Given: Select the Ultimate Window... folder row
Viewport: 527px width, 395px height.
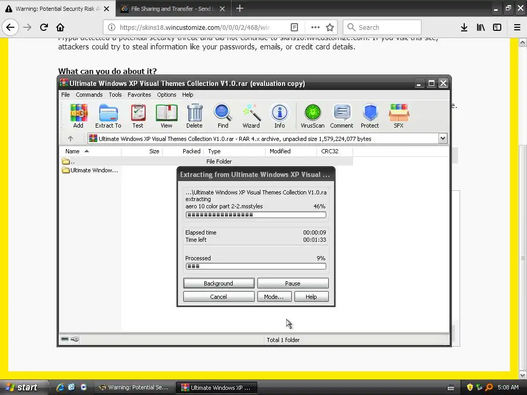Looking at the screenshot, I should pos(90,170).
